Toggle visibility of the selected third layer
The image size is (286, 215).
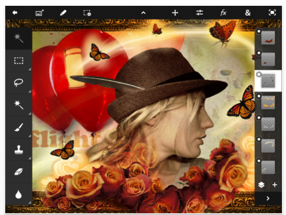[x=259, y=74]
